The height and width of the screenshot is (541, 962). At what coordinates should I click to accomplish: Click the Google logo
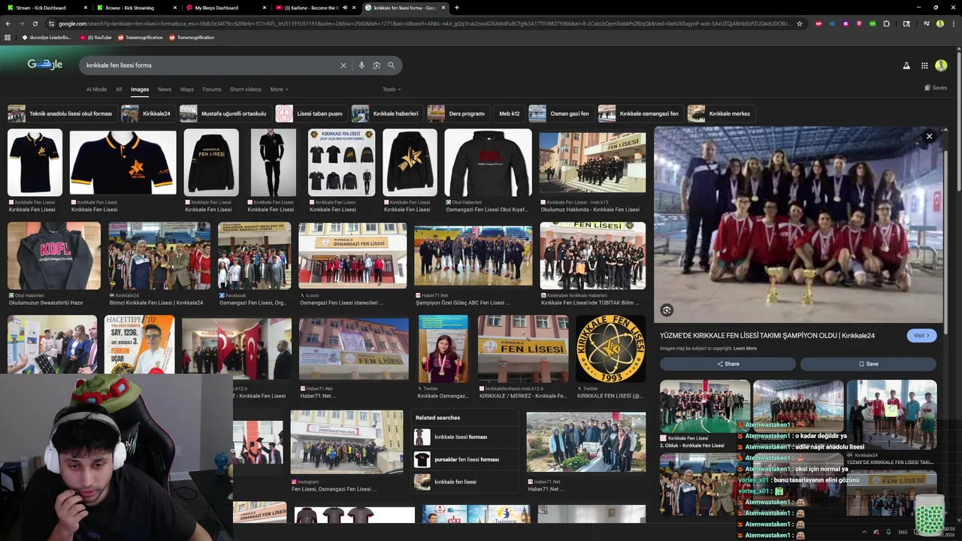pyautogui.click(x=45, y=65)
